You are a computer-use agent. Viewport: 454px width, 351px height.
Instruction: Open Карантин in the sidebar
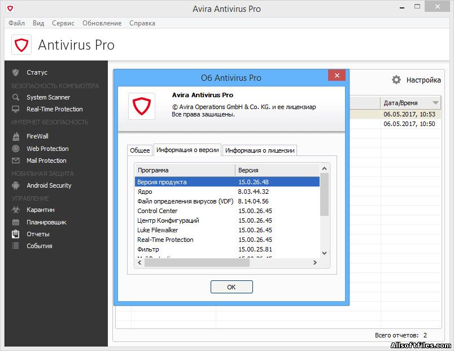click(x=41, y=210)
